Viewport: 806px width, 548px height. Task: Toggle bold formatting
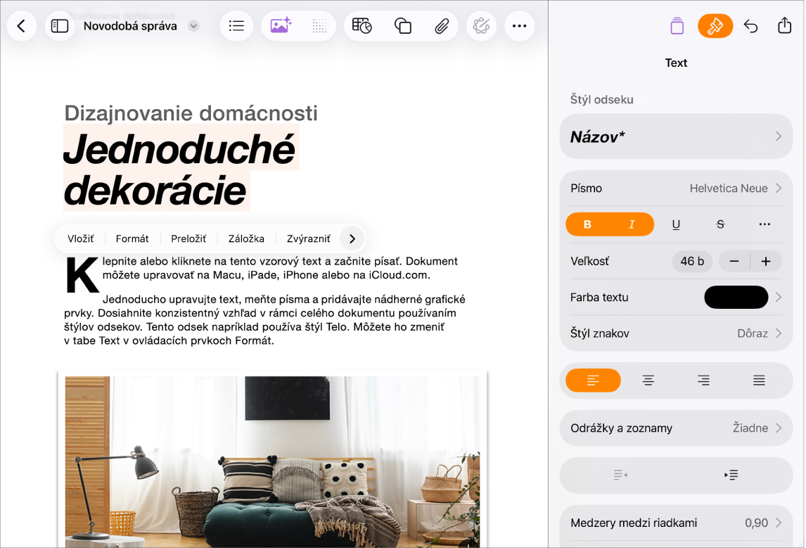point(587,224)
